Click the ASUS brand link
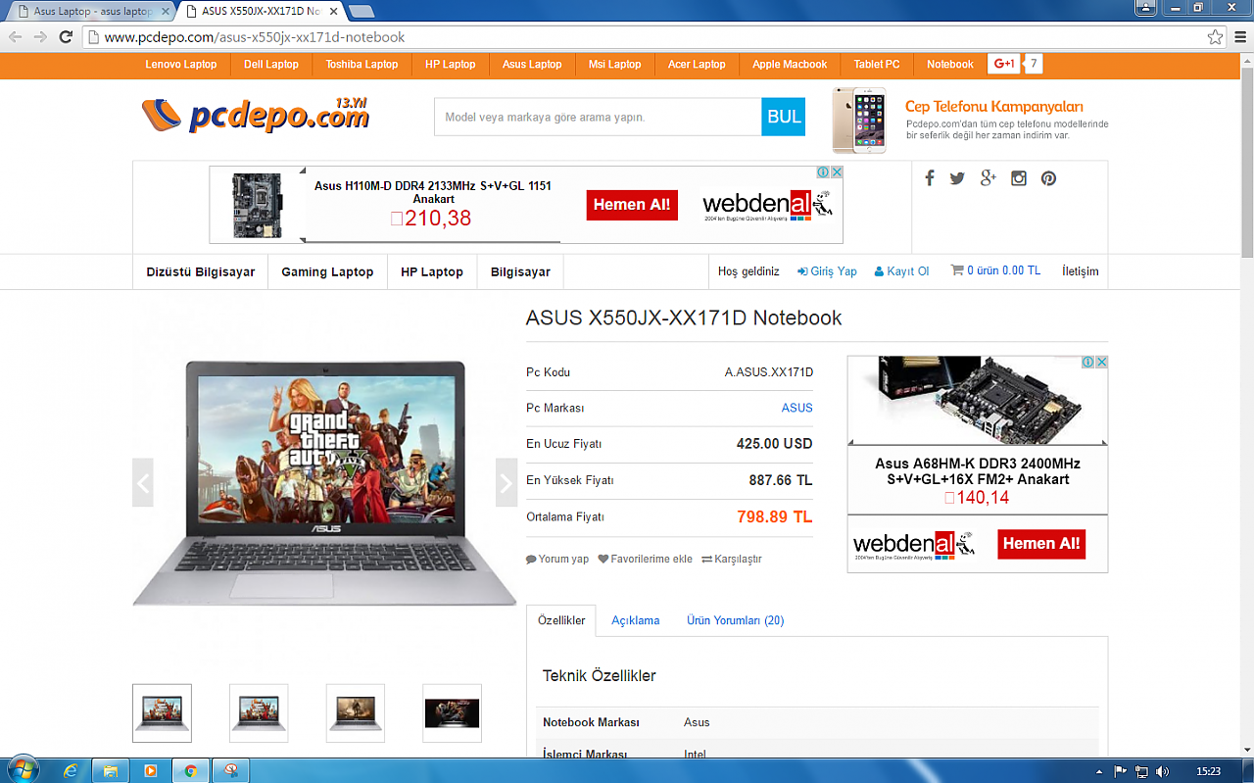 (796, 408)
